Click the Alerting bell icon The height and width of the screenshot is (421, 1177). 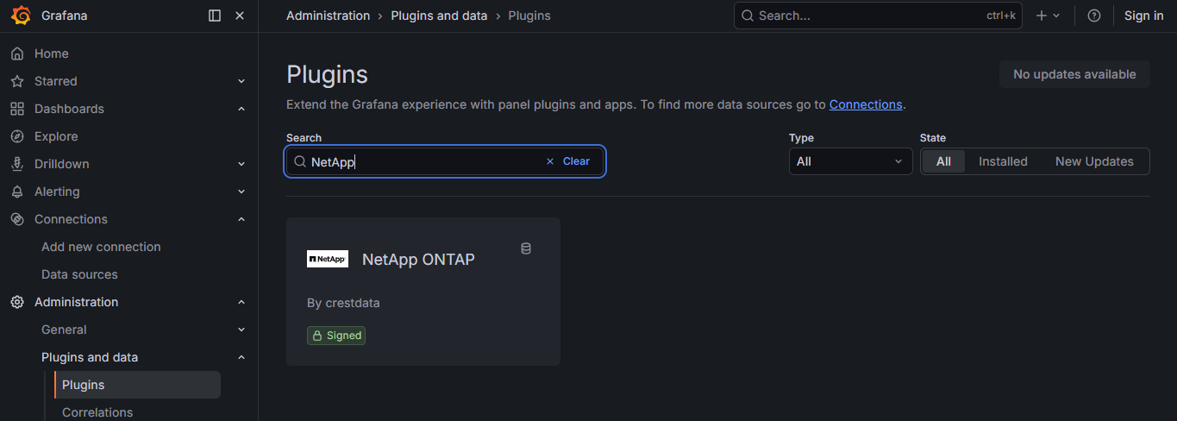click(17, 192)
